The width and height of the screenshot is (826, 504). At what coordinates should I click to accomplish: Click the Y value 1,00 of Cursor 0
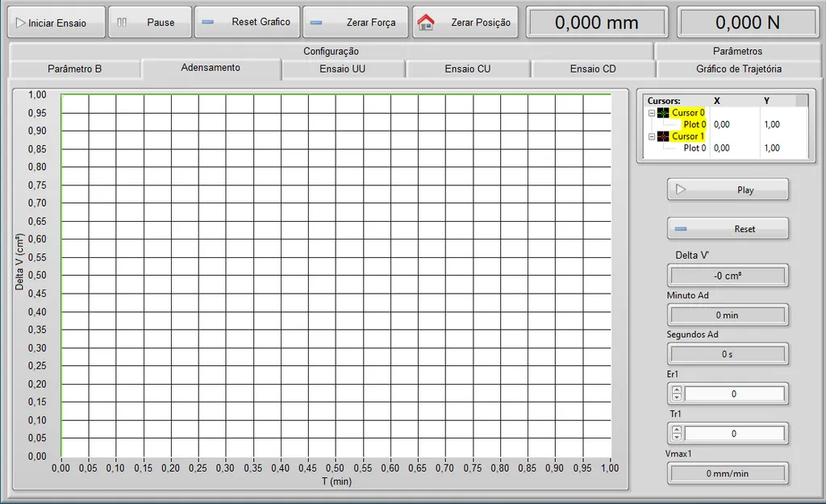pos(772,125)
